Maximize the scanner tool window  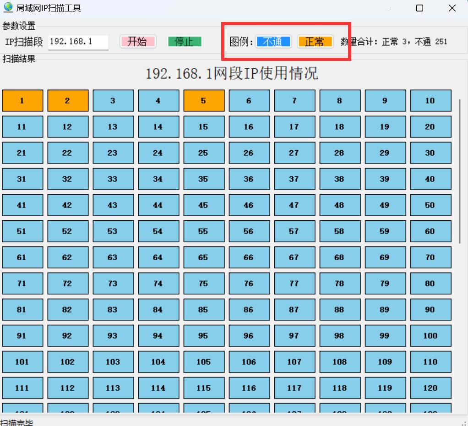[419, 8]
